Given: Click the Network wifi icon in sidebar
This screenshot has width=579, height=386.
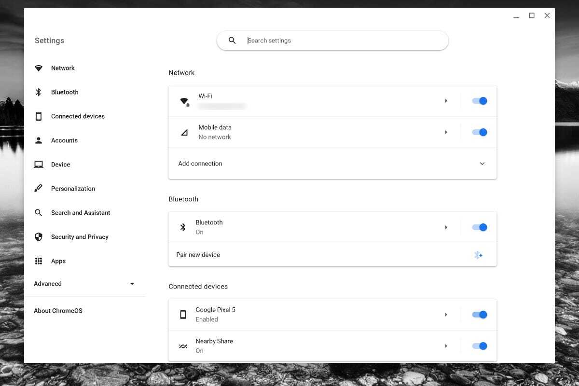Looking at the screenshot, I should pyautogui.click(x=39, y=68).
